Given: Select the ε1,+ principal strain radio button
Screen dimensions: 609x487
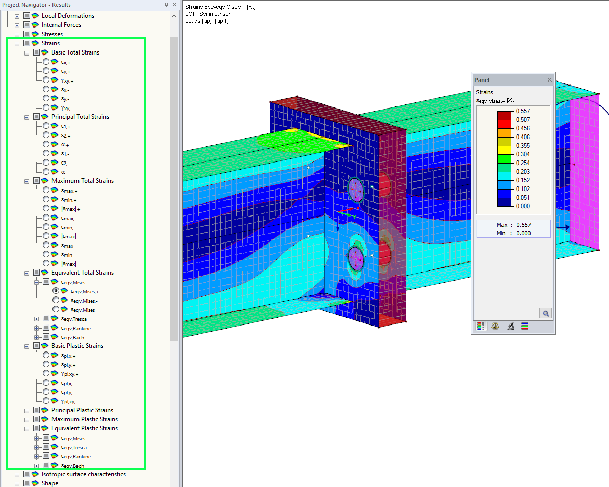Looking at the screenshot, I should click(x=45, y=126).
